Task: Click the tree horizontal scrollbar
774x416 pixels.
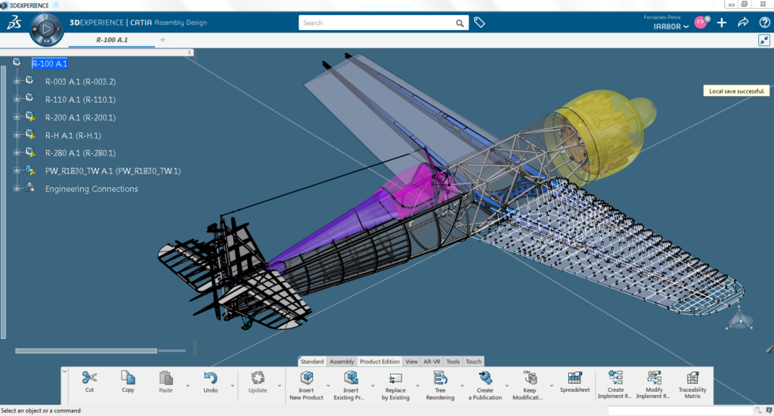Action: pyautogui.click(x=86, y=351)
